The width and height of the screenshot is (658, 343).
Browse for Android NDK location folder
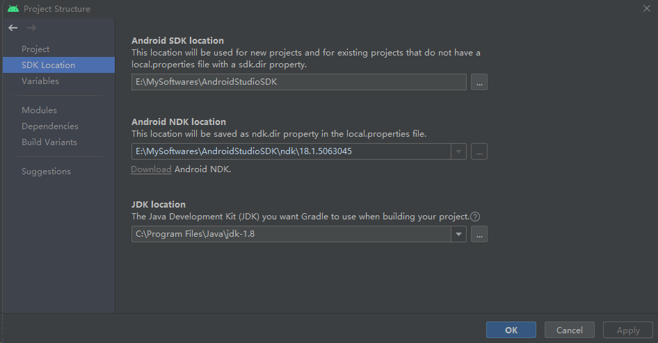479,151
